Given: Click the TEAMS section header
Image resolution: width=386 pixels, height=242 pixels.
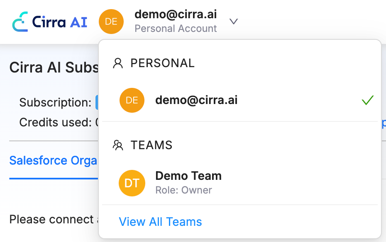Looking at the screenshot, I should click(x=151, y=145).
